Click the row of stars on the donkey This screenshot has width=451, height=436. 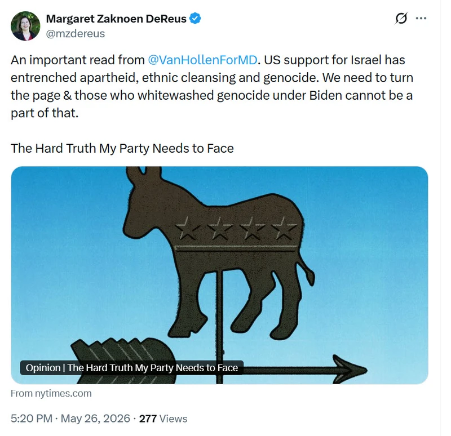pyautogui.click(x=236, y=229)
